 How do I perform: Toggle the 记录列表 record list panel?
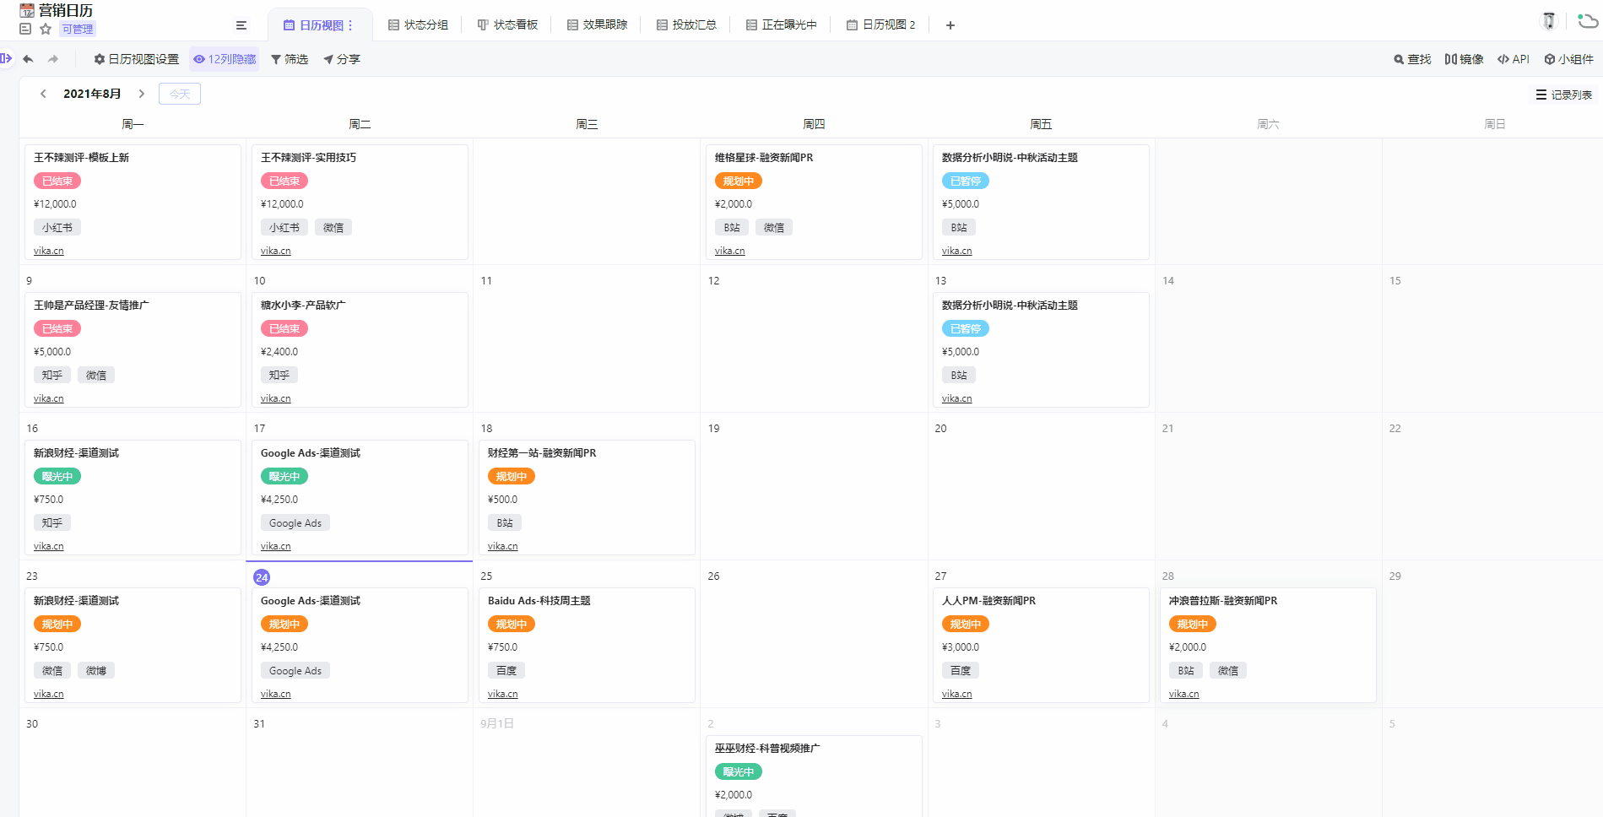tap(1563, 95)
